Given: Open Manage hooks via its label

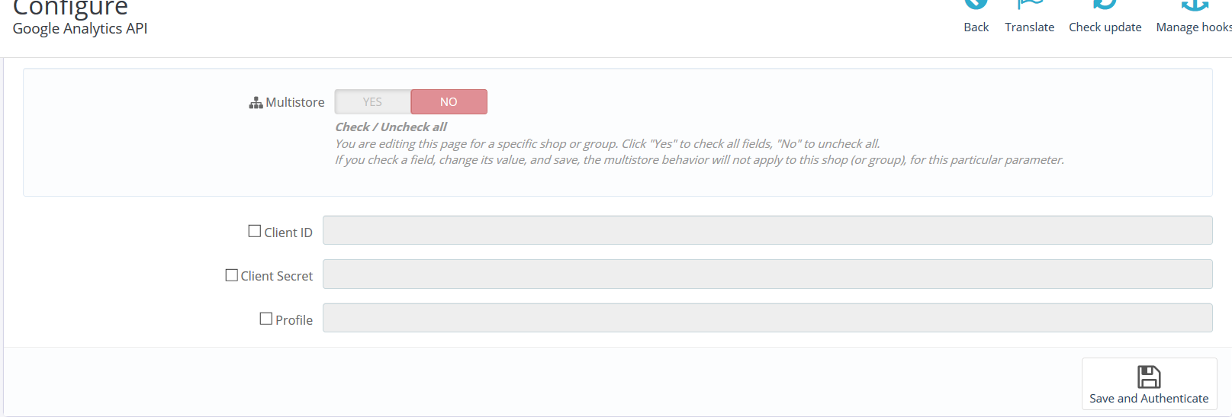Looking at the screenshot, I should click(x=1194, y=27).
